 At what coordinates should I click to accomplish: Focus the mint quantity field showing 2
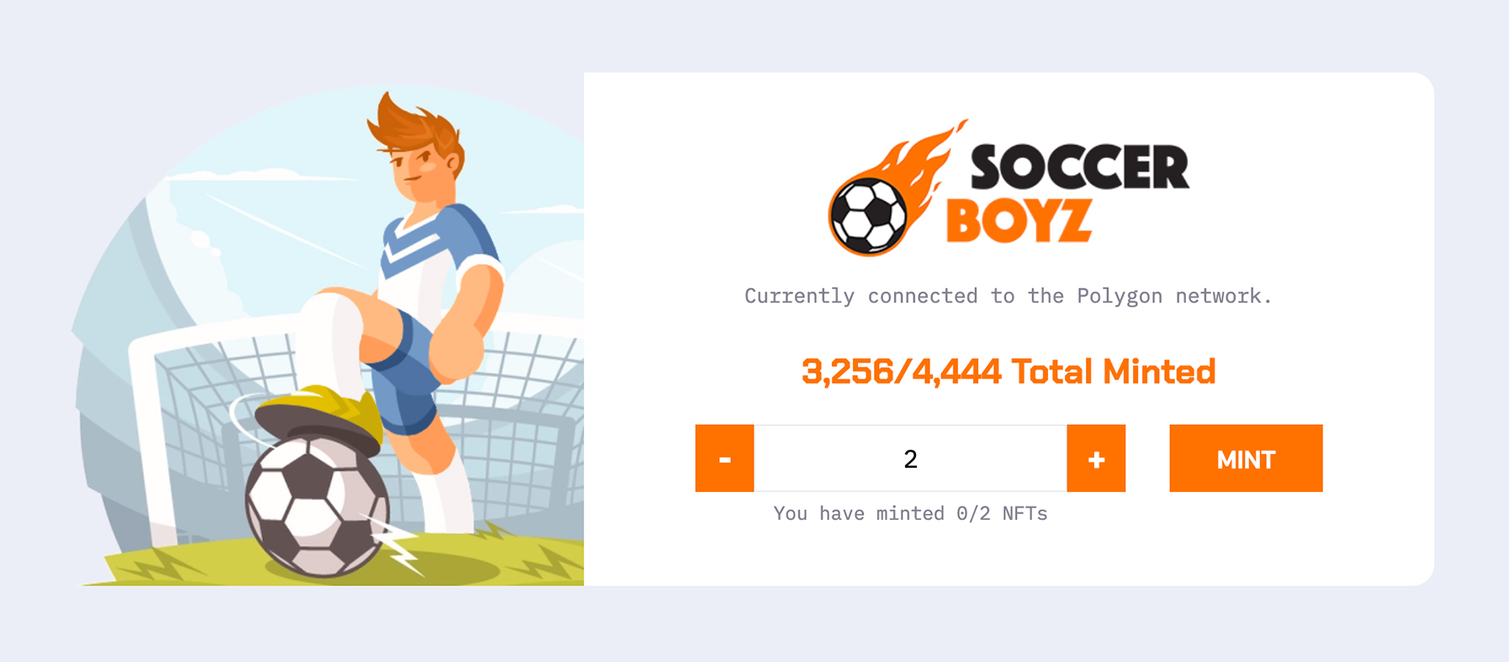[910, 458]
